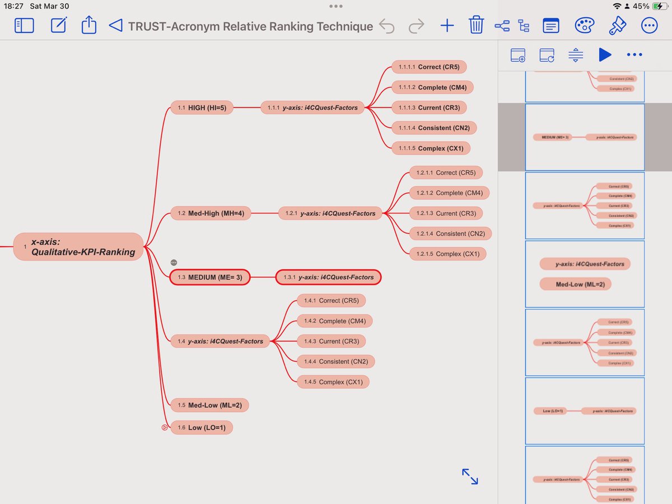The image size is (672, 504).
Task: Tap the collapse expand slides icon
Action: click(x=576, y=55)
